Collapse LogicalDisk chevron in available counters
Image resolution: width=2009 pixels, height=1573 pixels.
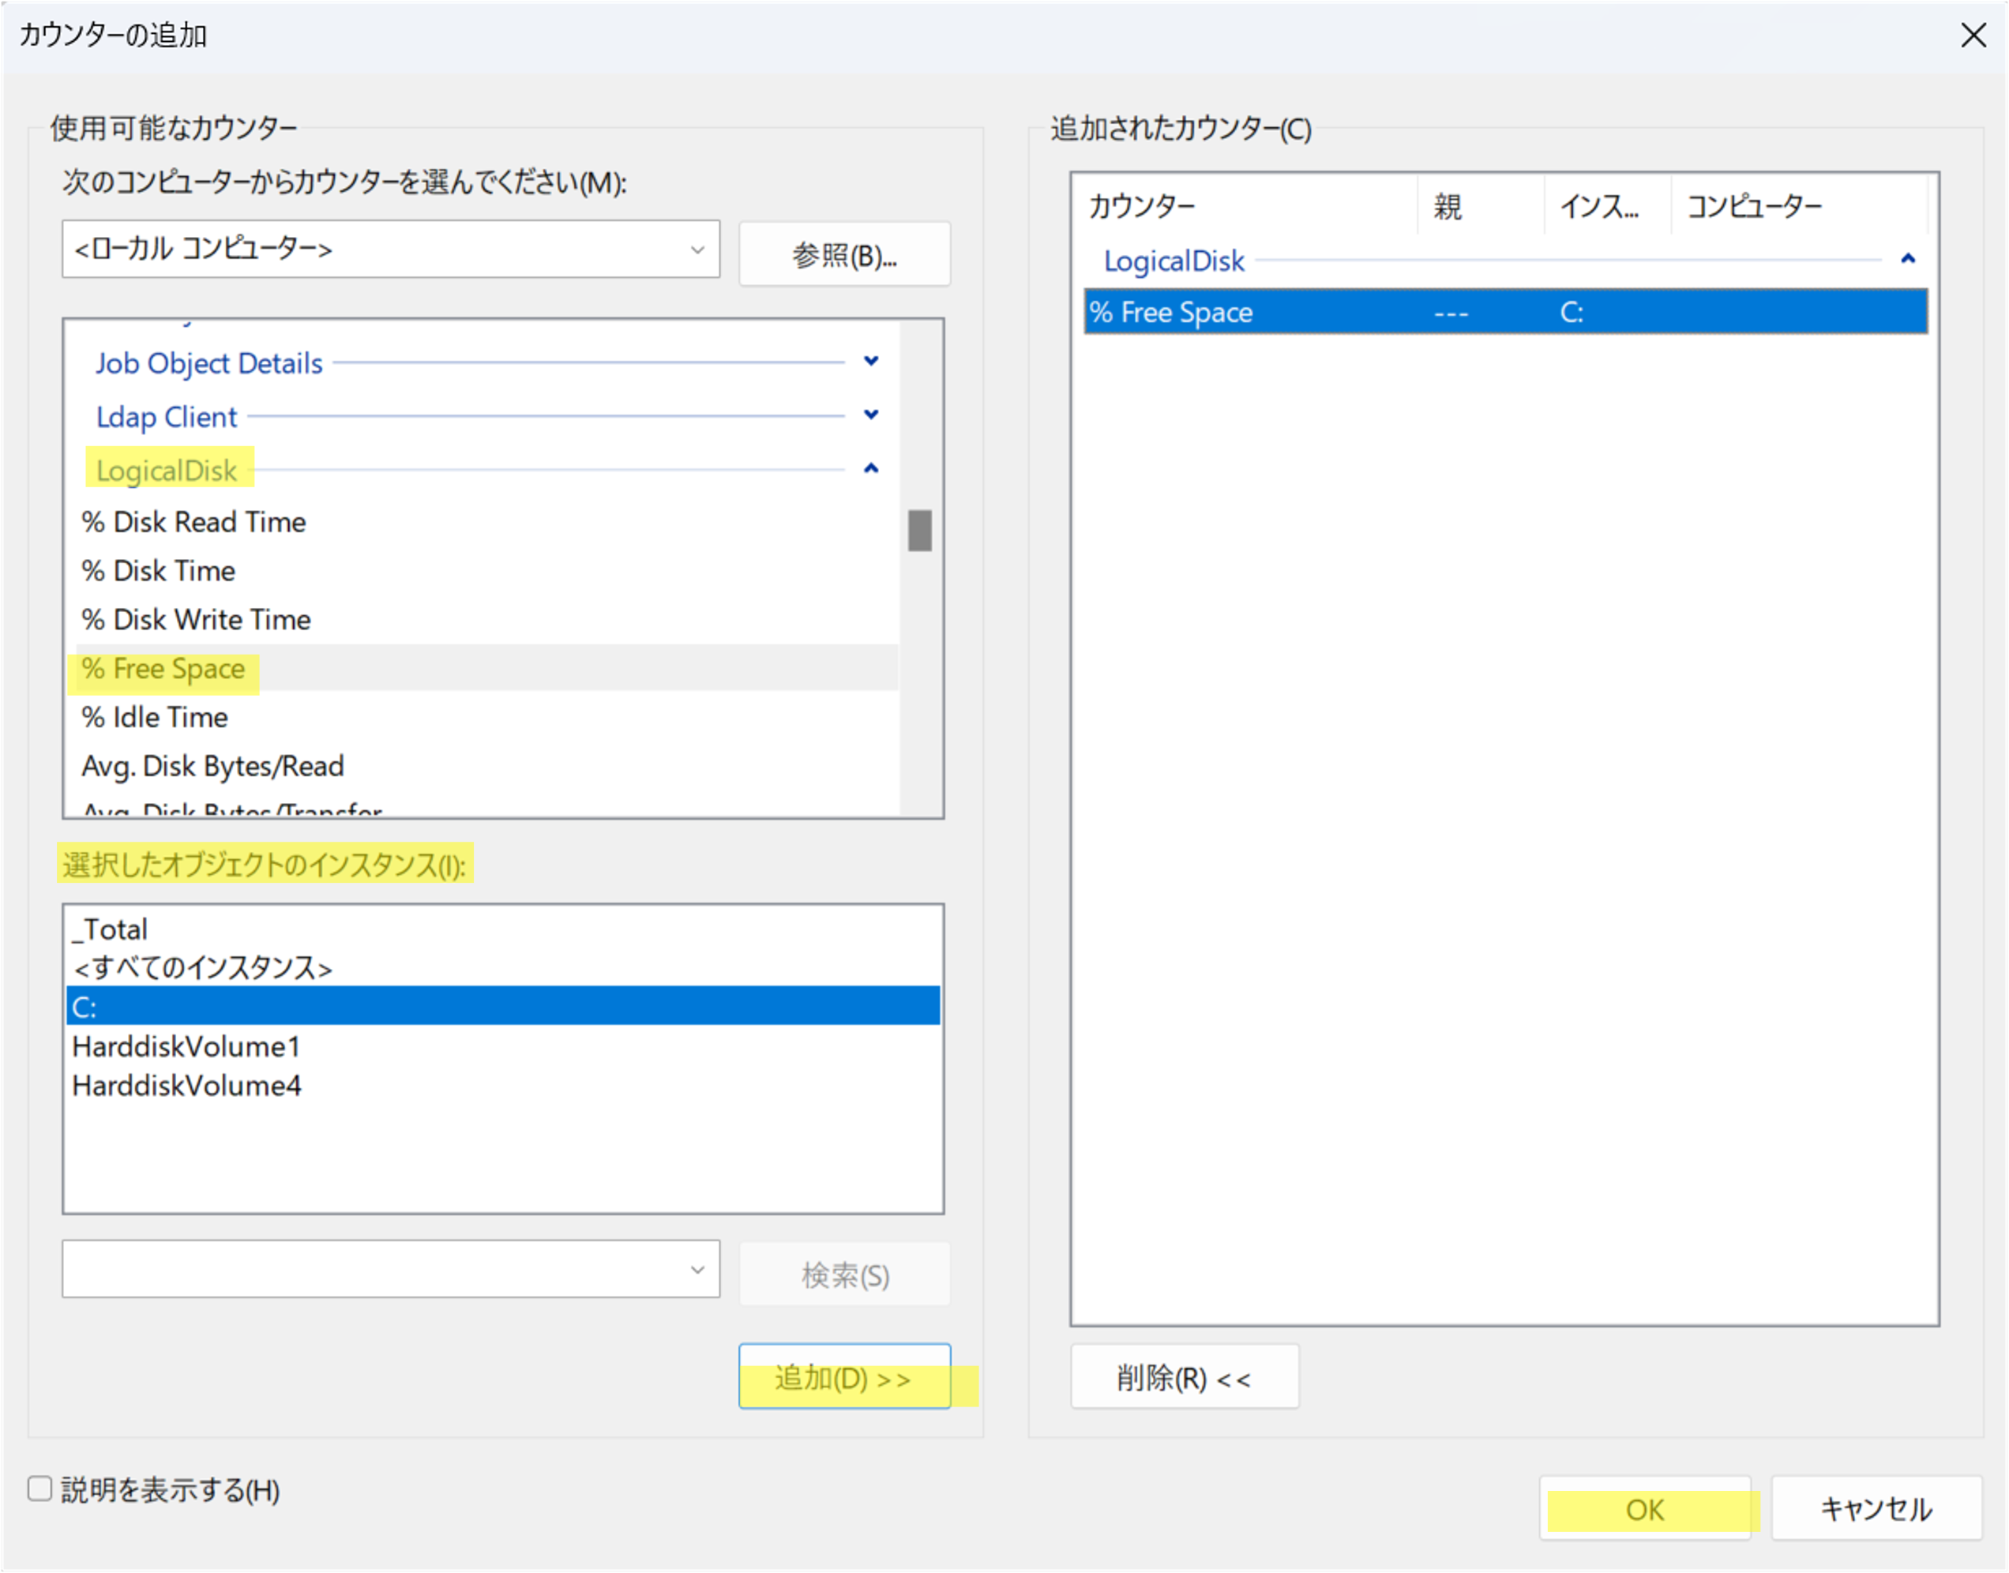click(870, 469)
